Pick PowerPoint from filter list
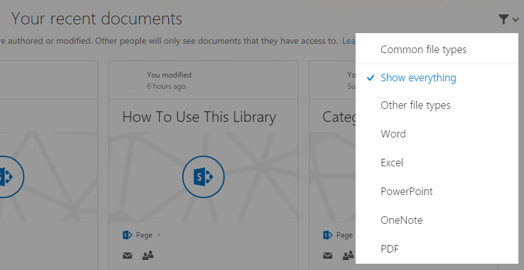The width and height of the screenshot is (524, 270). pyautogui.click(x=406, y=191)
